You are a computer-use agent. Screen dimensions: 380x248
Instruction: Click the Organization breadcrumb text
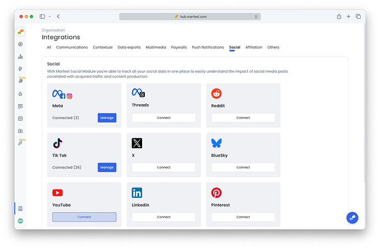pos(53,30)
